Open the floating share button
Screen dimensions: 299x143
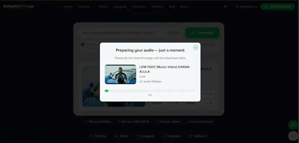click(x=293, y=136)
